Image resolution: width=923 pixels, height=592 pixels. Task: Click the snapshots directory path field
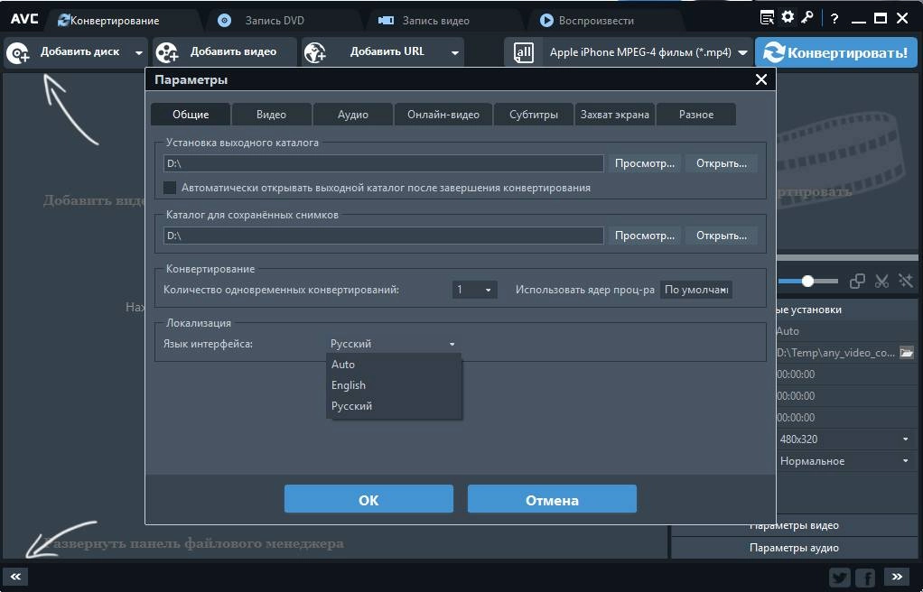click(383, 236)
